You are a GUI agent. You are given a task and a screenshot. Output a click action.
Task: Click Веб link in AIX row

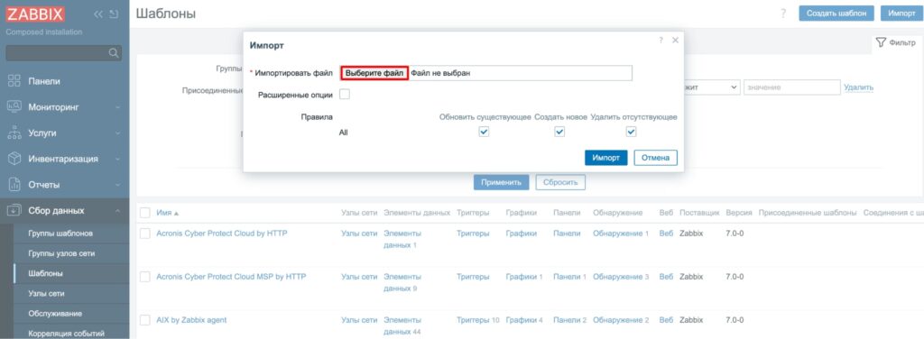(666, 320)
